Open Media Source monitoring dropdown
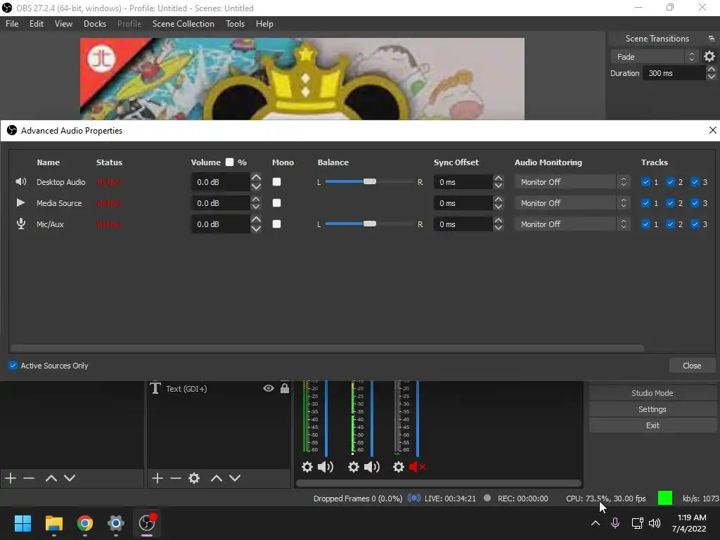 (x=572, y=203)
